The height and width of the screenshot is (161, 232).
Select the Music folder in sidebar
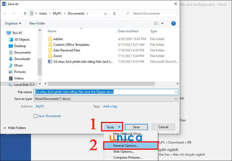click(19, 65)
